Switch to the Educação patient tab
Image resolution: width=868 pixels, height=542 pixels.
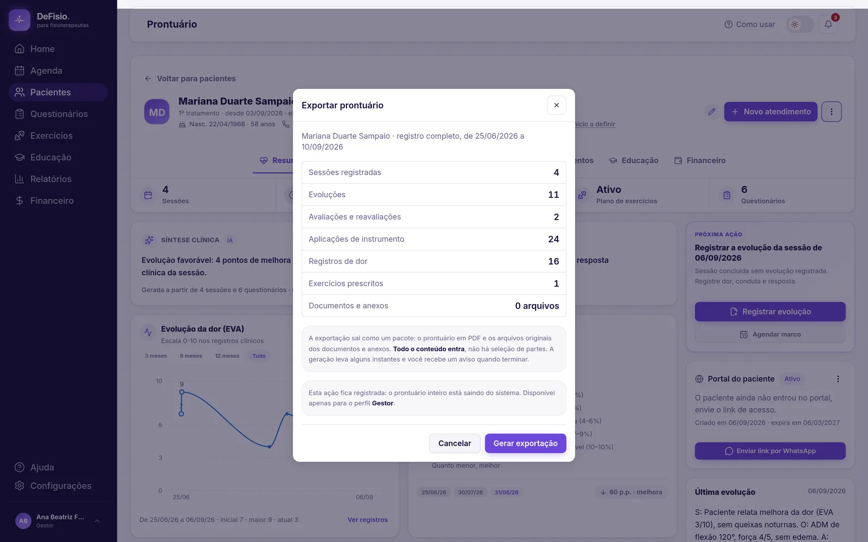click(634, 160)
